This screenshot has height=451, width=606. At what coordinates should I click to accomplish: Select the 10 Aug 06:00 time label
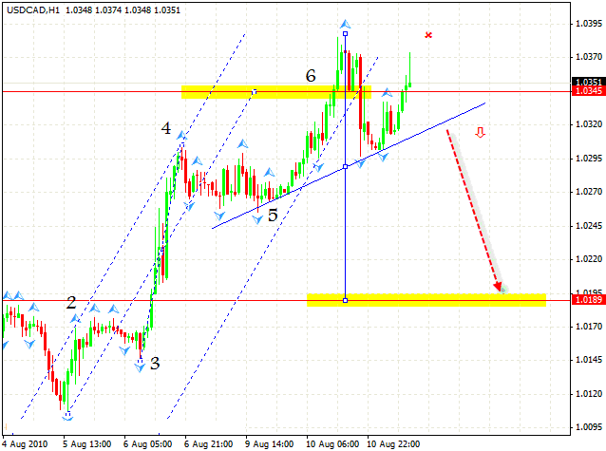point(332,444)
